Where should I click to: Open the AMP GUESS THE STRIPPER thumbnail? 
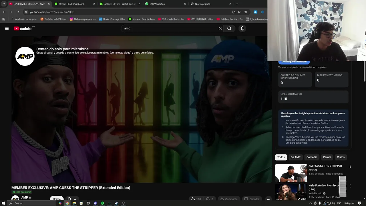[291, 173]
